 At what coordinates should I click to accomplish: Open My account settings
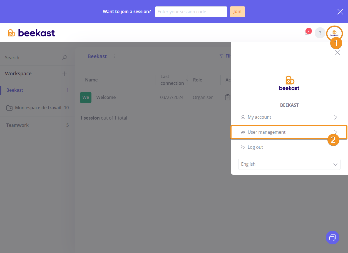(x=289, y=117)
